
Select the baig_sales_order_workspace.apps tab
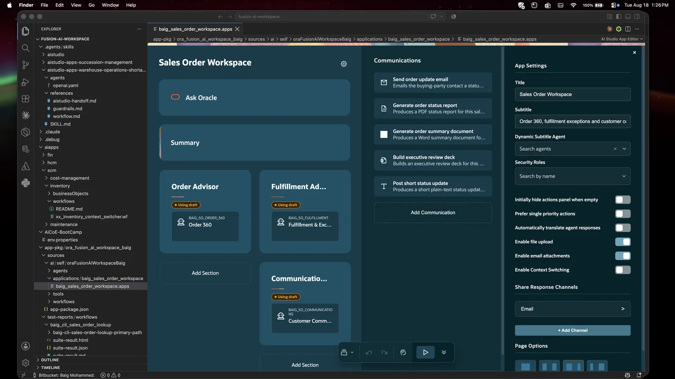pyautogui.click(x=195, y=29)
